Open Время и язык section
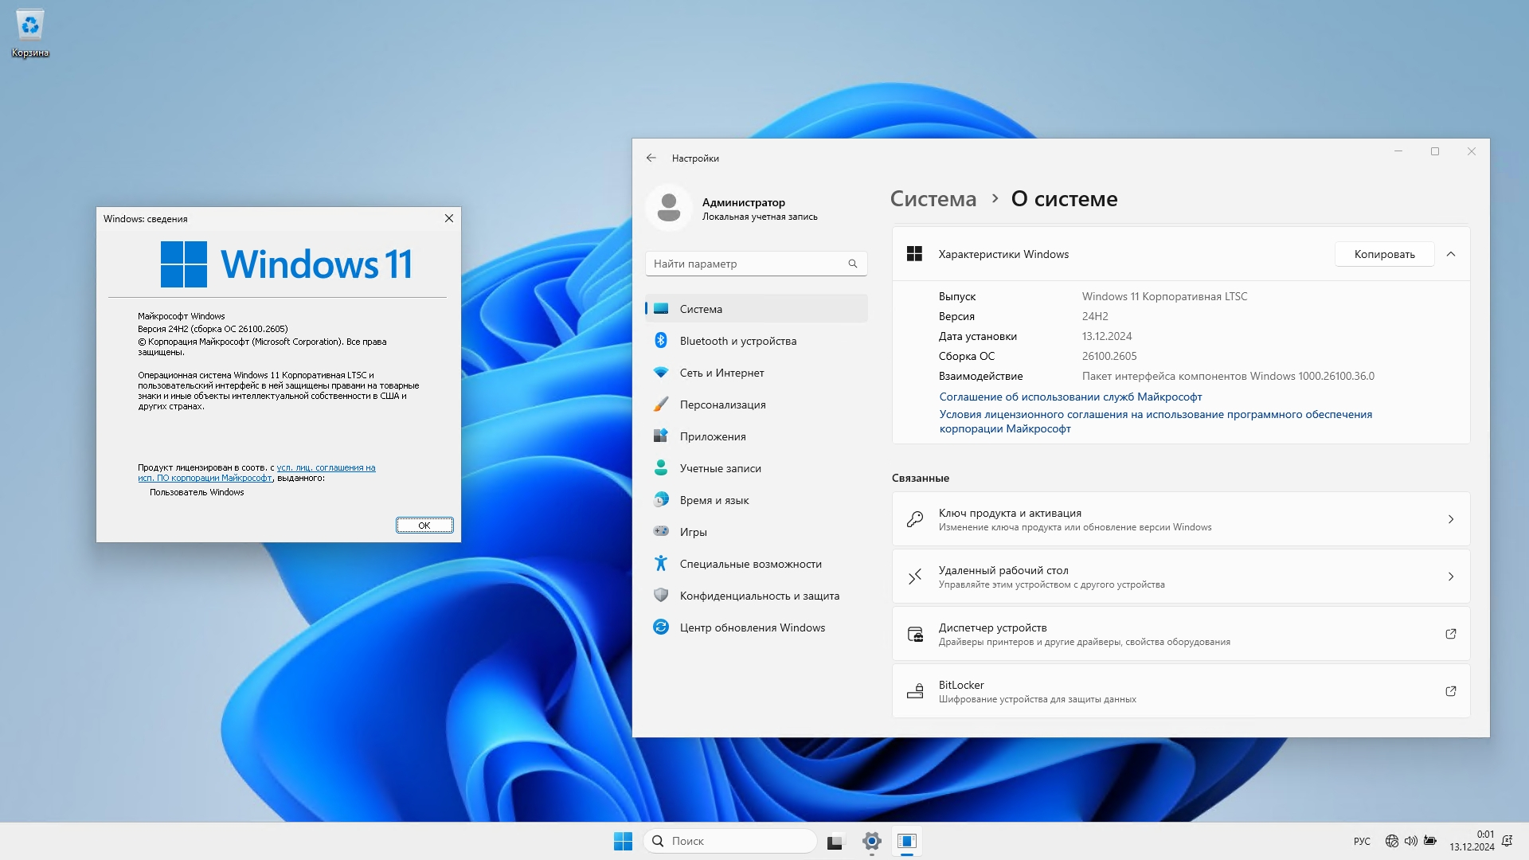Viewport: 1529px width, 860px height. 757,500
